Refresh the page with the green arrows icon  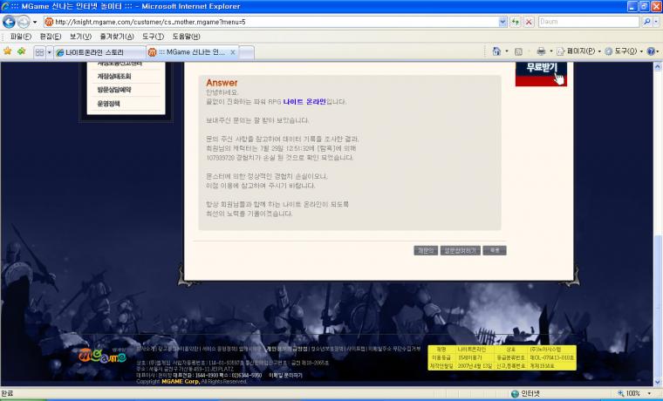click(x=515, y=22)
